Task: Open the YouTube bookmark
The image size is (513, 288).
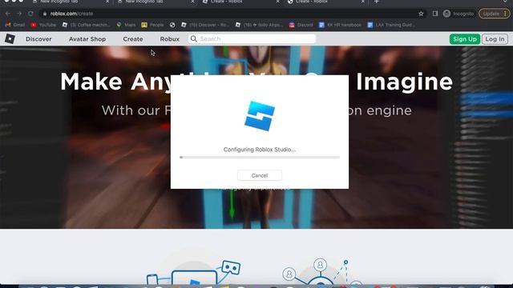Action: tap(43, 25)
